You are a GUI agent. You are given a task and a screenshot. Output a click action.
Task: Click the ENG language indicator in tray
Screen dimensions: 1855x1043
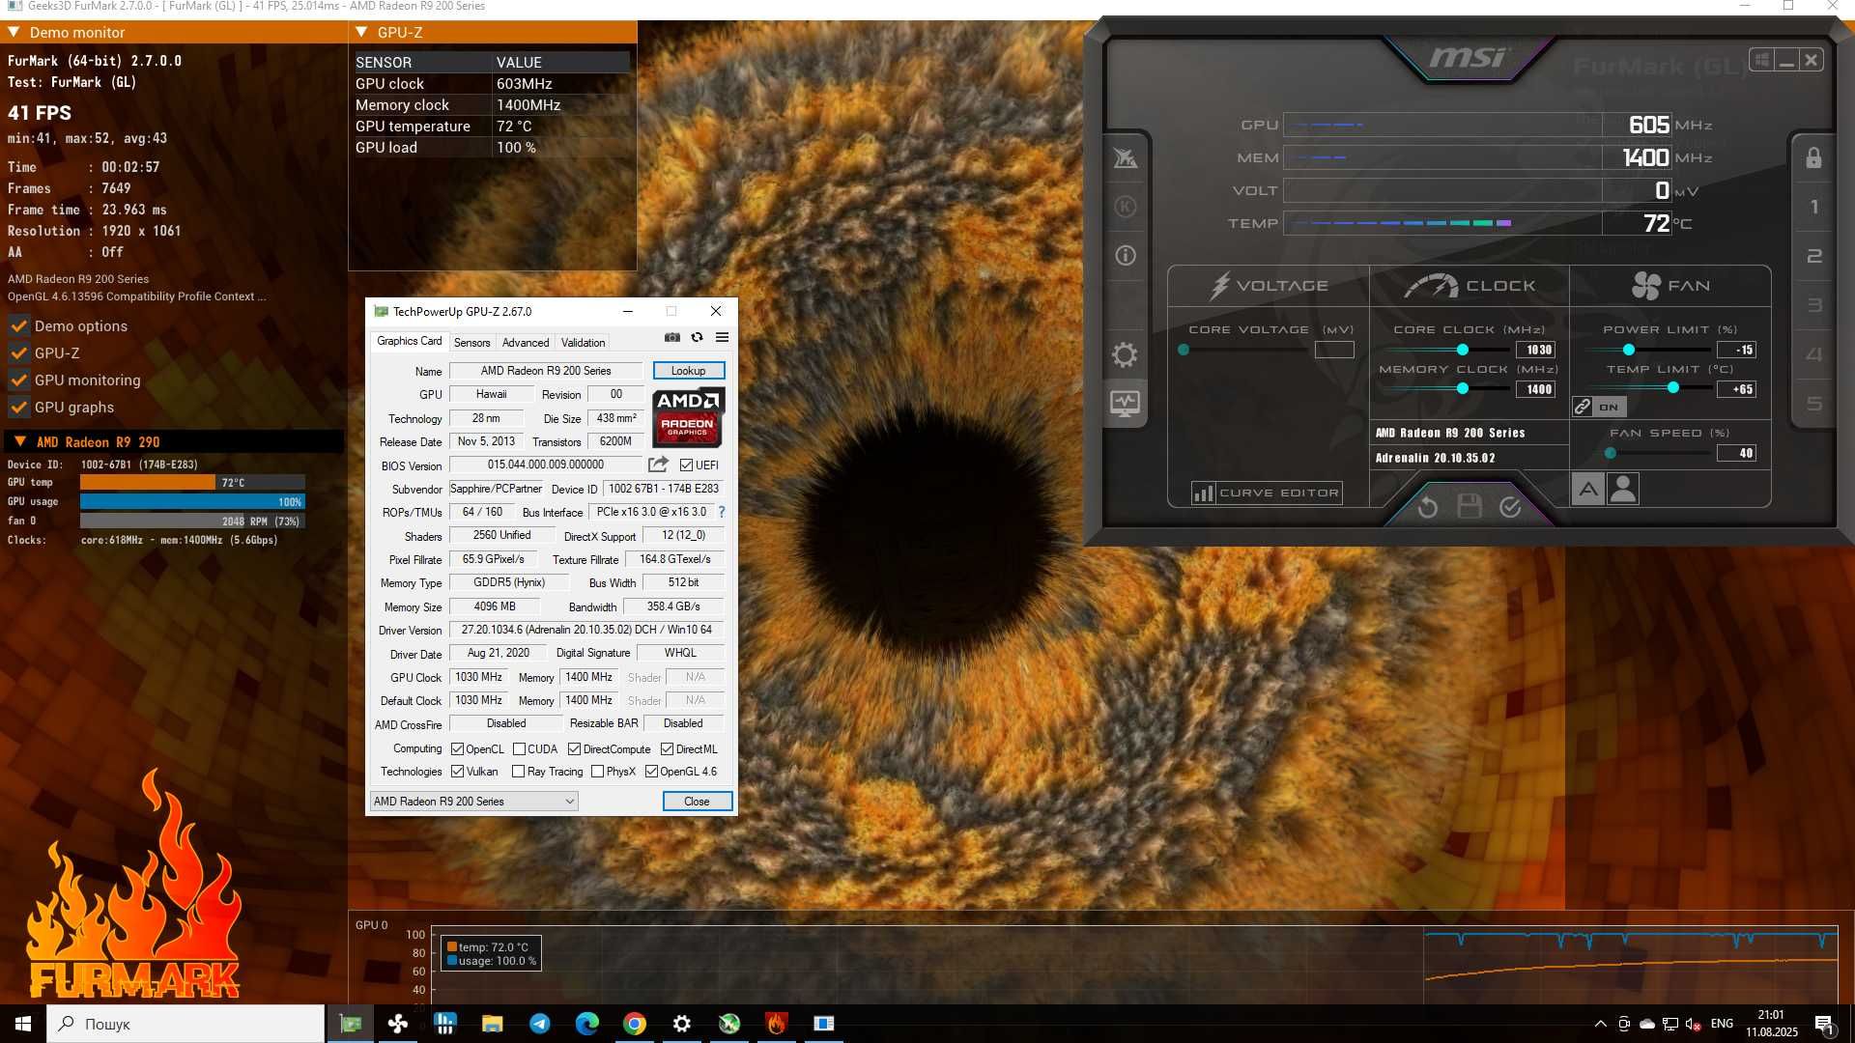point(1722,1024)
